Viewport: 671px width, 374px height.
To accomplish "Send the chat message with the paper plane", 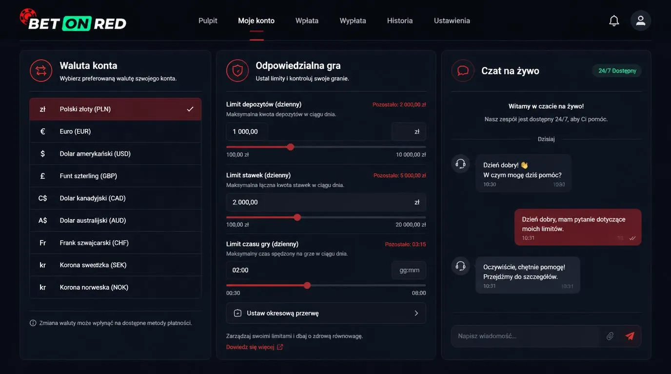I will pyautogui.click(x=630, y=336).
